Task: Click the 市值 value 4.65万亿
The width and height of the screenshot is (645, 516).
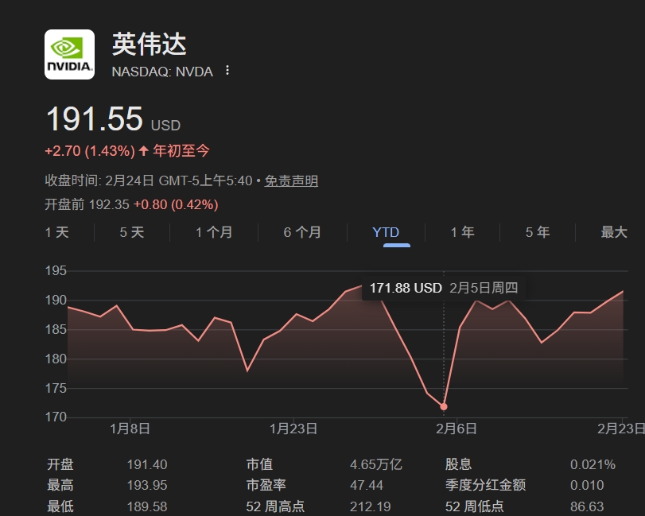Action: [x=376, y=464]
